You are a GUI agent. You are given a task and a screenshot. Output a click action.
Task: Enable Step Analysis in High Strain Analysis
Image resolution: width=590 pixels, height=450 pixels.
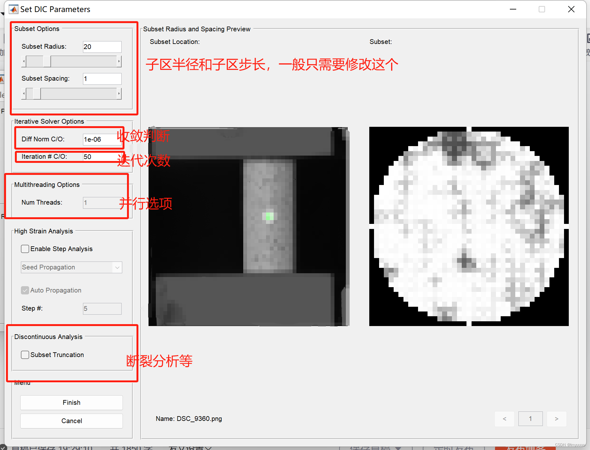pyautogui.click(x=25, y=249)
